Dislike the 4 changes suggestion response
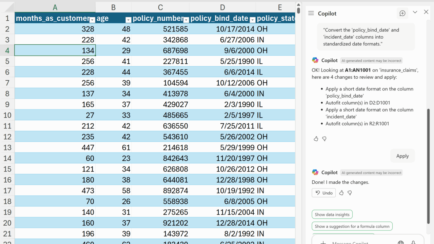 (x=324, y=139)
